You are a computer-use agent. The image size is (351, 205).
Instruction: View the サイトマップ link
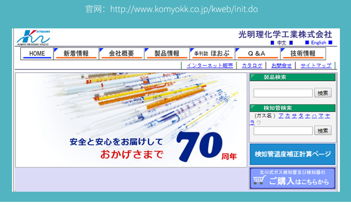point(315,66)
